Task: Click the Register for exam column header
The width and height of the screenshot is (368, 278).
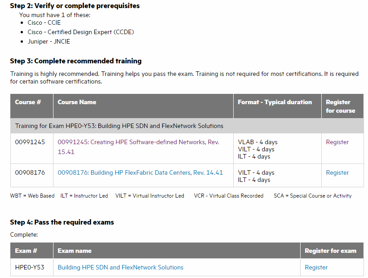Action: (x=332, y=251)
